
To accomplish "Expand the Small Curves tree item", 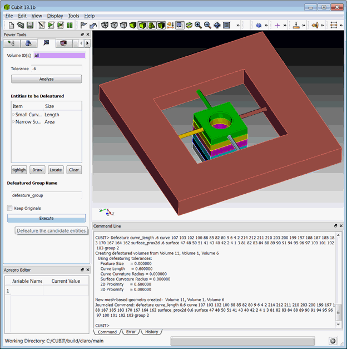I will click(x=13, y=115).
